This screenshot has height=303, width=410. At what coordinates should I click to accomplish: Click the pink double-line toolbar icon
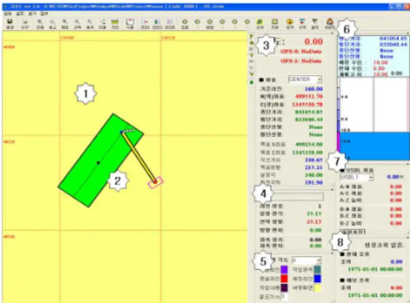coord(169,22)
